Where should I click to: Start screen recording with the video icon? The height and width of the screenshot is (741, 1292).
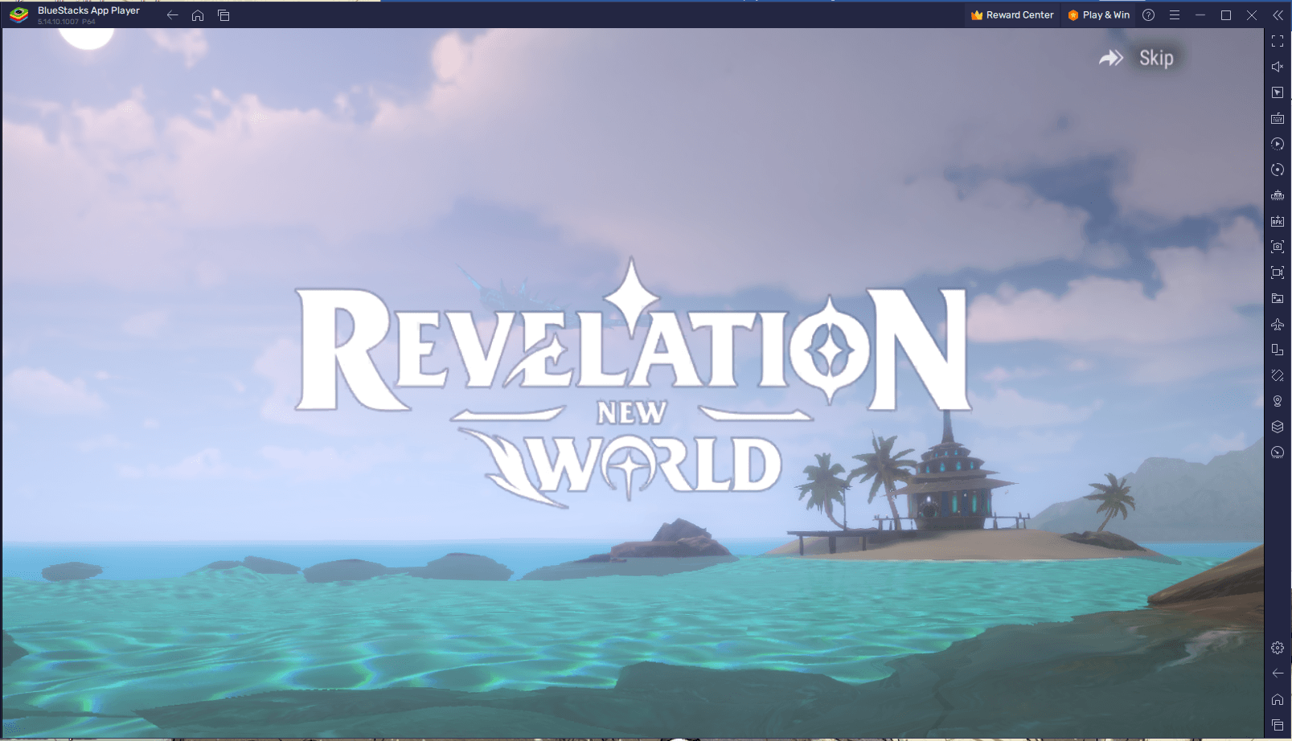pos(1278,272)
